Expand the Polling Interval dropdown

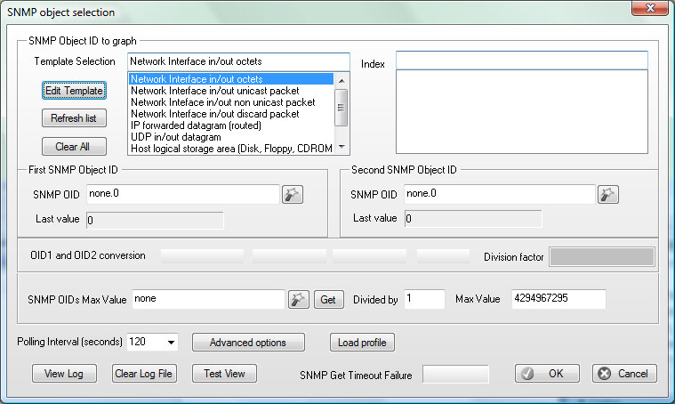[171, 343]
